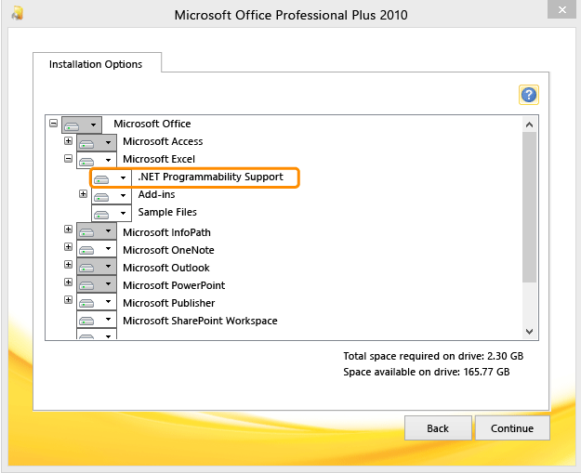Open Microsoft Outlook install state dropdown

pos(97,267)
